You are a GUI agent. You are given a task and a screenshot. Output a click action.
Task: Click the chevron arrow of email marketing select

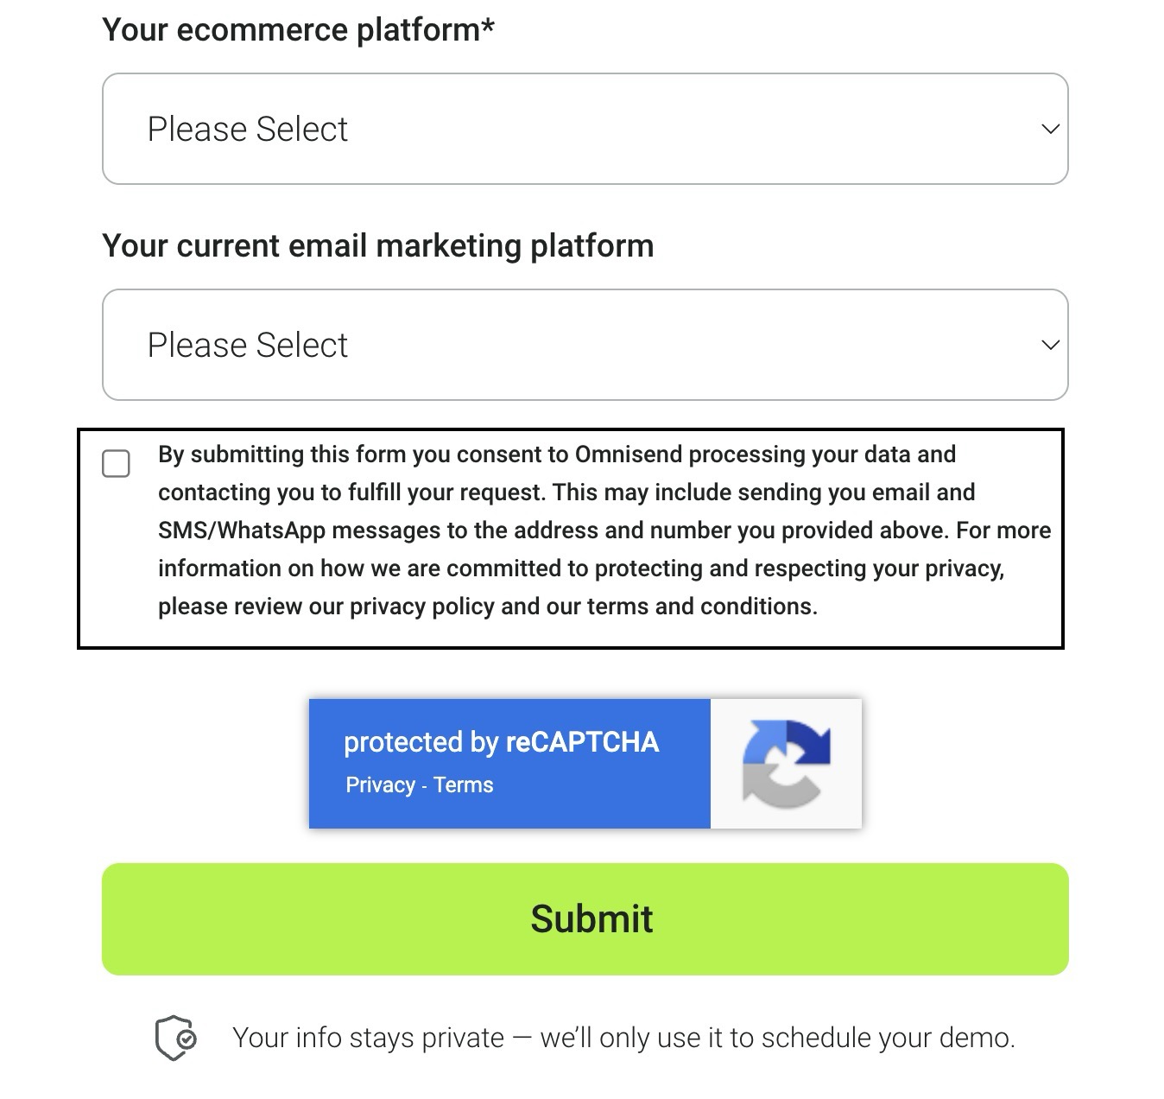click(x=1050, y=345)
